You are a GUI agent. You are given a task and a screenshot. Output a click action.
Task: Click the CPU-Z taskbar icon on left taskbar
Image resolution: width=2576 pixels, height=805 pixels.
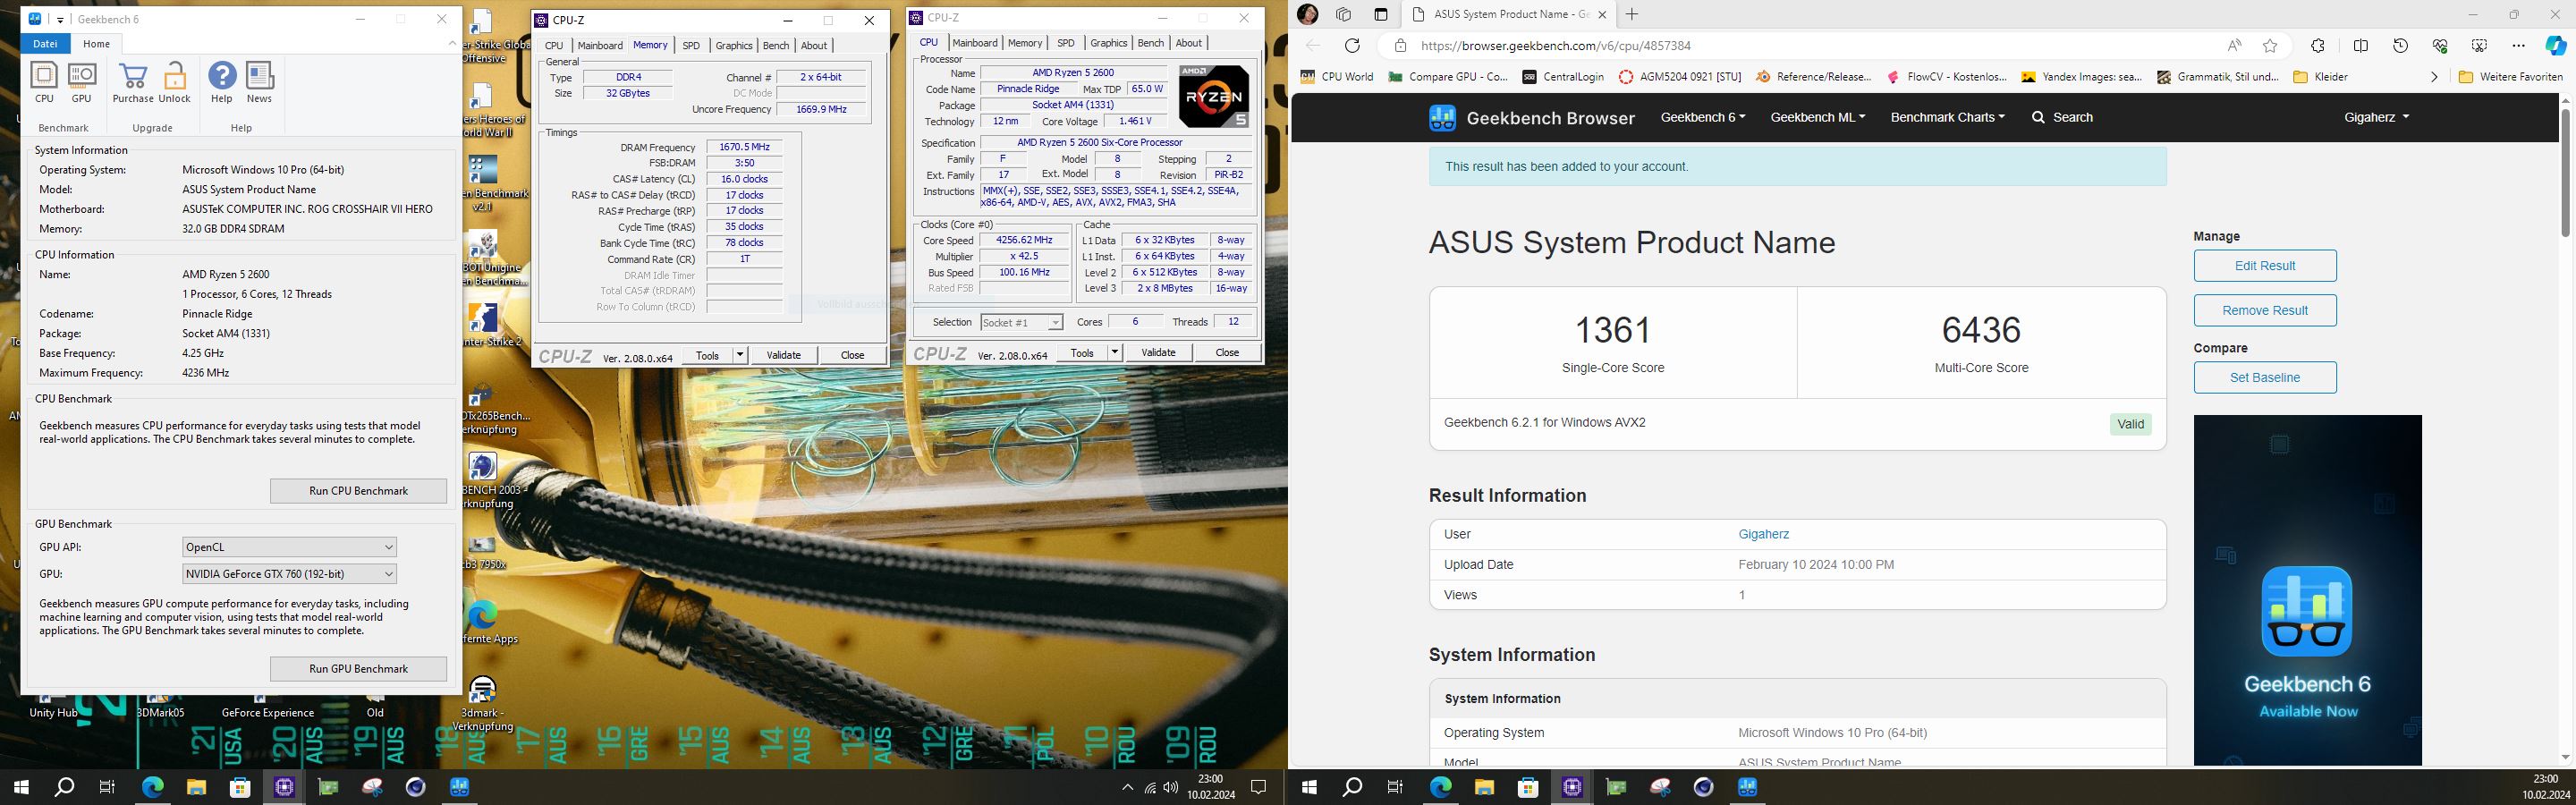[284, 787]
